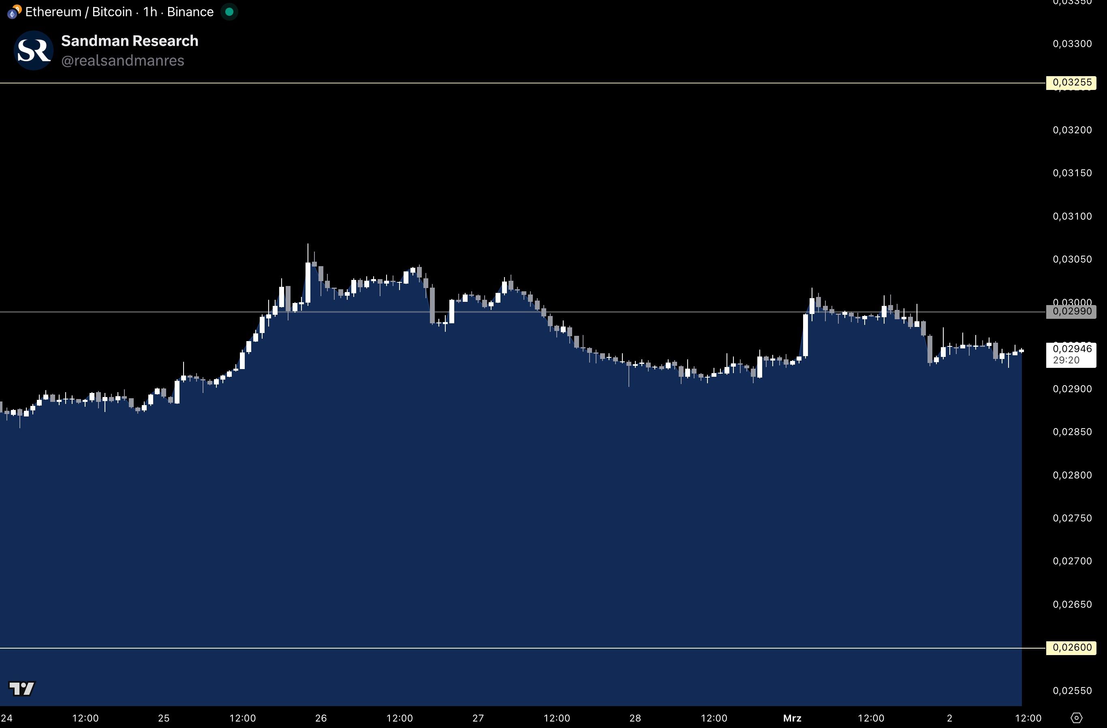Click the 25 date marker on time axis
The image size is (1107, 728).
tap(164, 718)
